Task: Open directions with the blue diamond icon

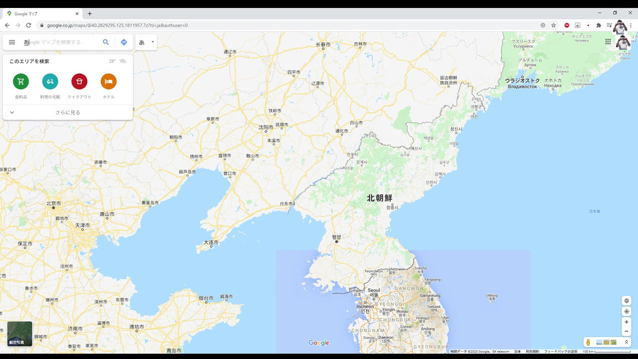Action: click(124, 42)
